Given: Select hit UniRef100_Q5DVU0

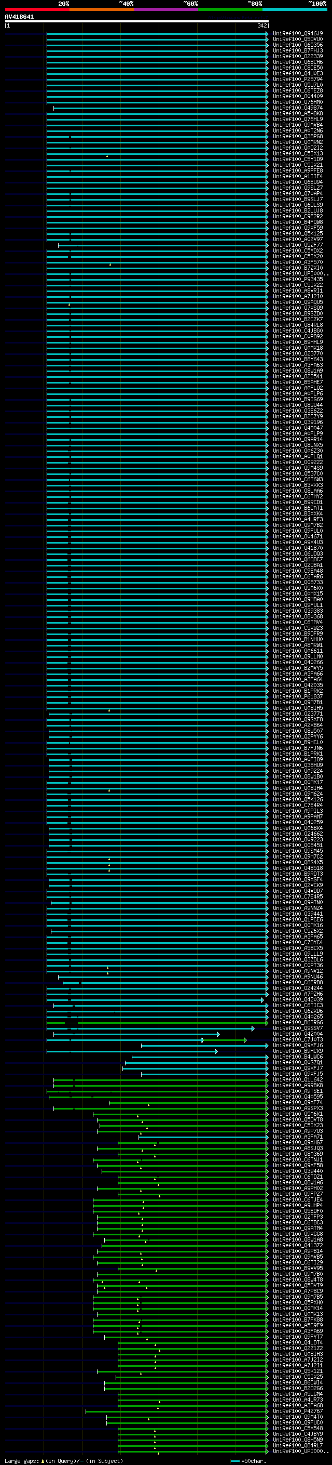Looking at the screenshot, I should [298, 39].
